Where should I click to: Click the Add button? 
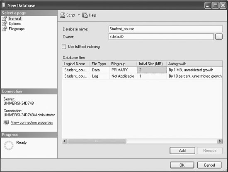182,151
